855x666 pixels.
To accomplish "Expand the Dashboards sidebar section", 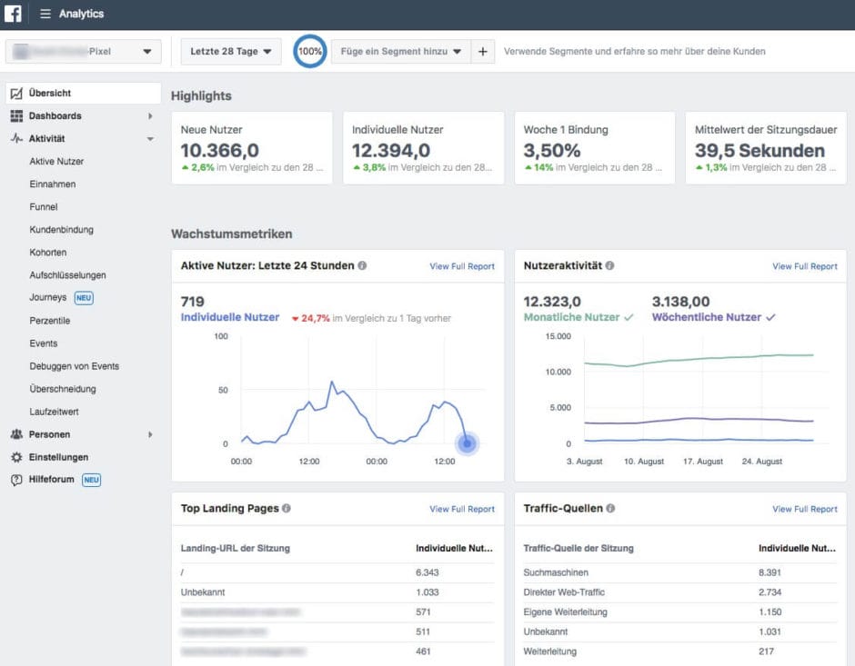I will coord(150,116).
